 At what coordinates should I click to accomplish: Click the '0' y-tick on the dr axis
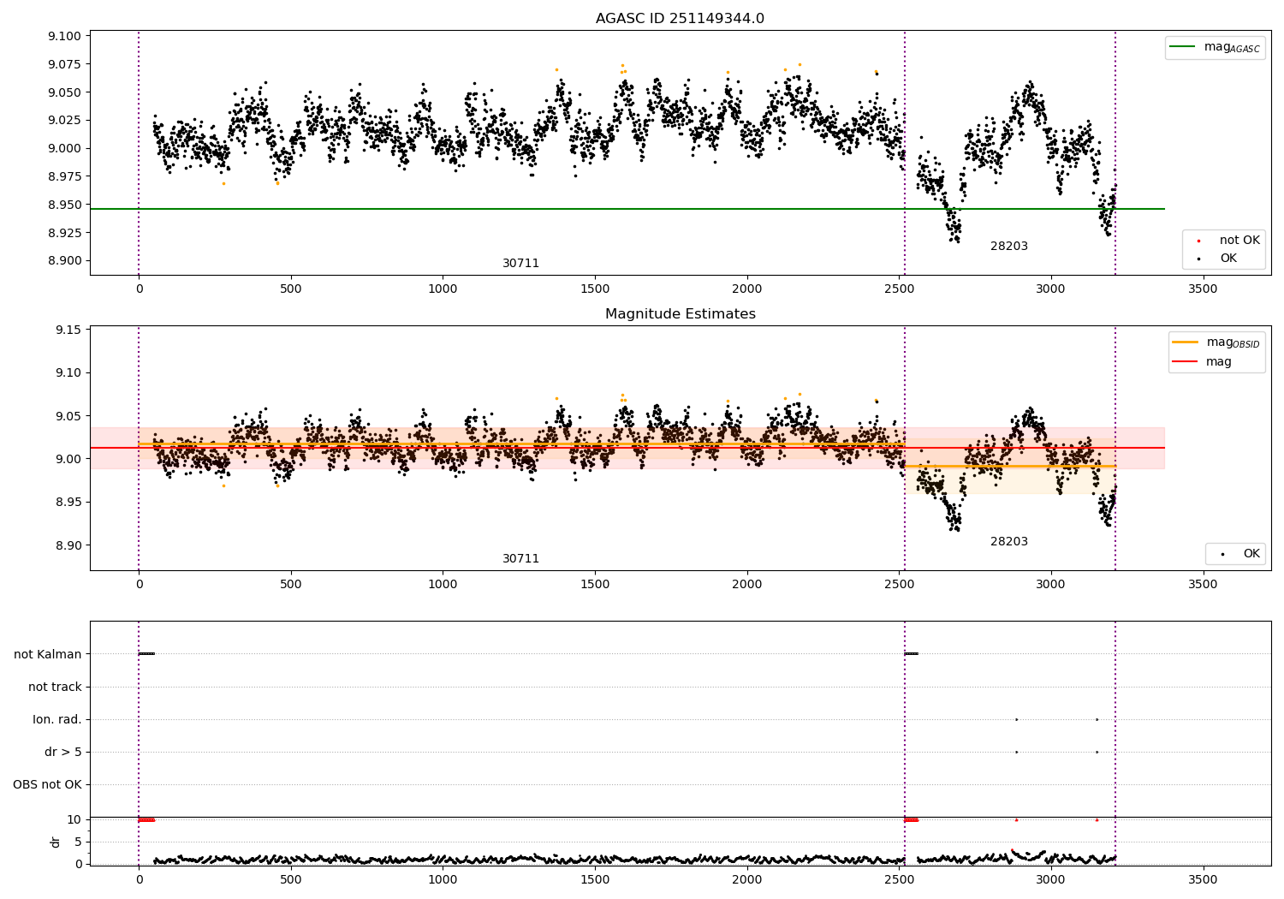pyautogui.click(x=78, y=864)
